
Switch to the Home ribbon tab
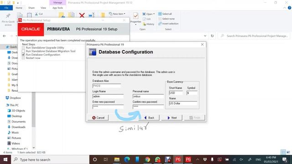tap(19, 8)
